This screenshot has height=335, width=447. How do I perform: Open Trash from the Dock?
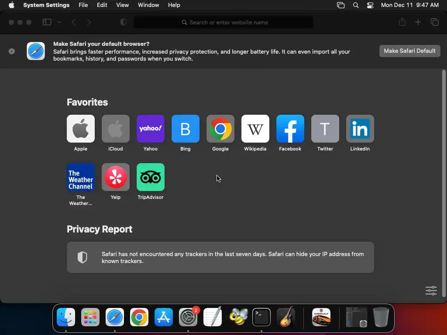pyautogui.click(x=381, y=317)
